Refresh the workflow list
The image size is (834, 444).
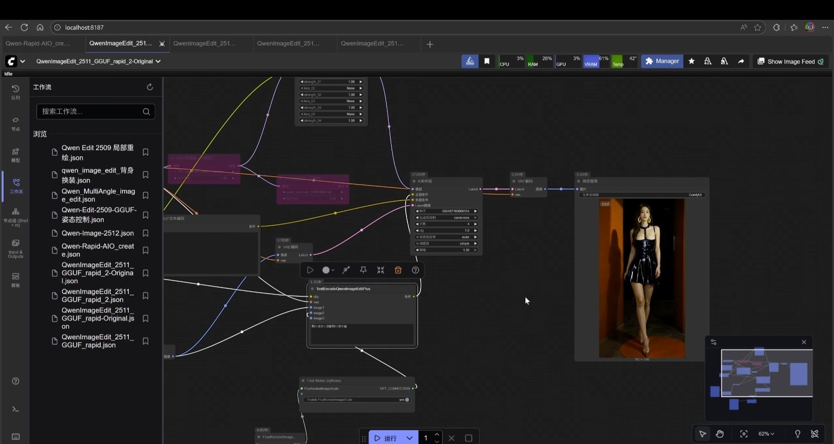(150, 87)
